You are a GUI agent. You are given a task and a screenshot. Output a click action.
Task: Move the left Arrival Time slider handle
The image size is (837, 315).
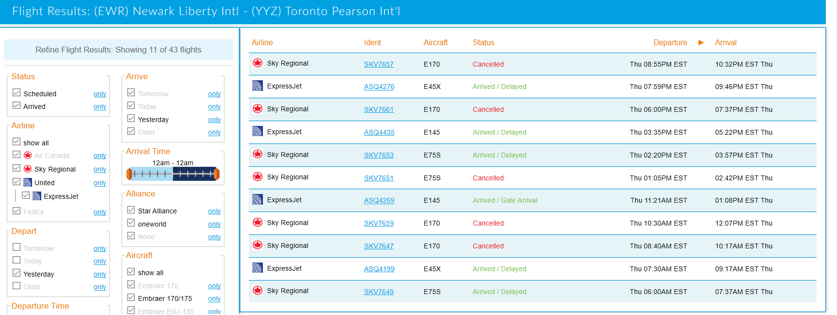[129, 174]
